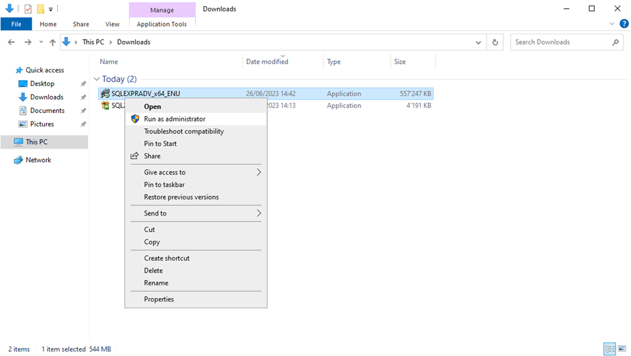
Task: Unpin Desktop using its pin icon
Action: [x=83, y=84]
